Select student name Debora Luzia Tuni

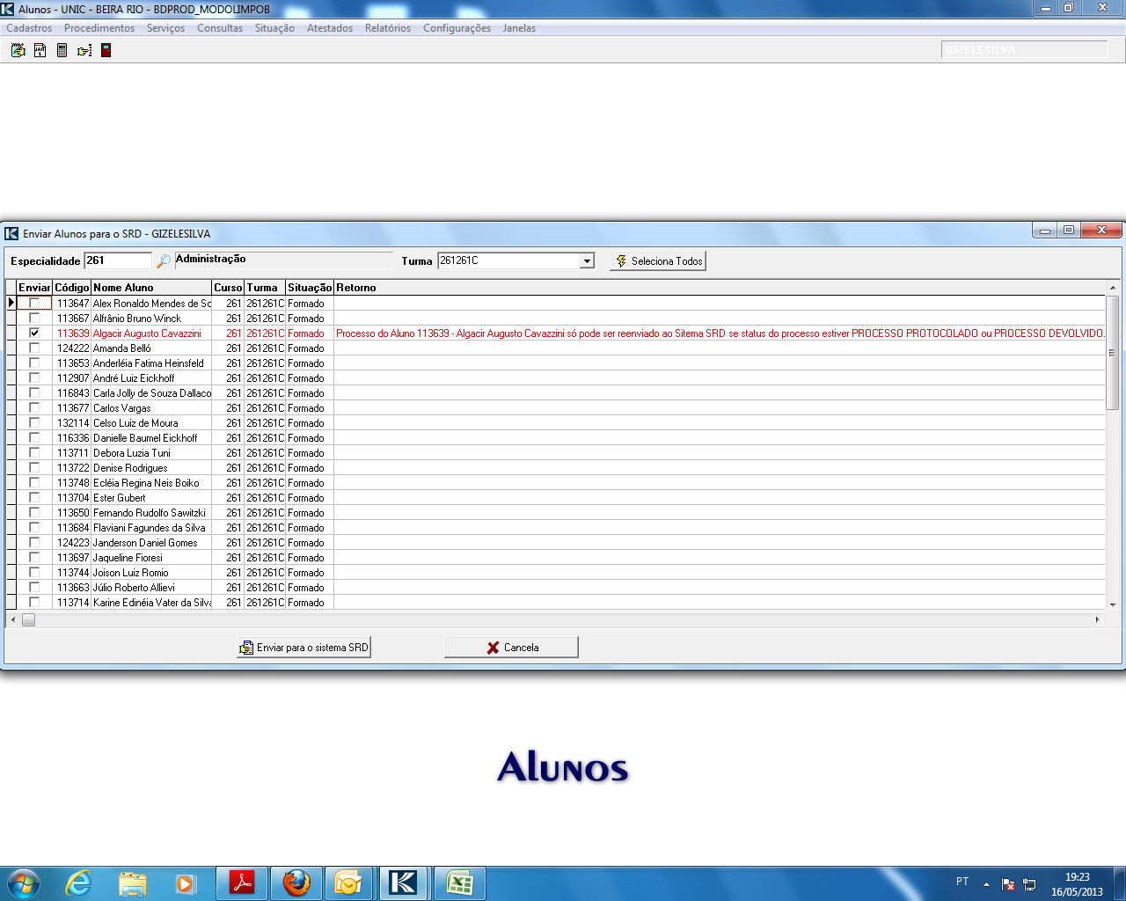[132, 453]
